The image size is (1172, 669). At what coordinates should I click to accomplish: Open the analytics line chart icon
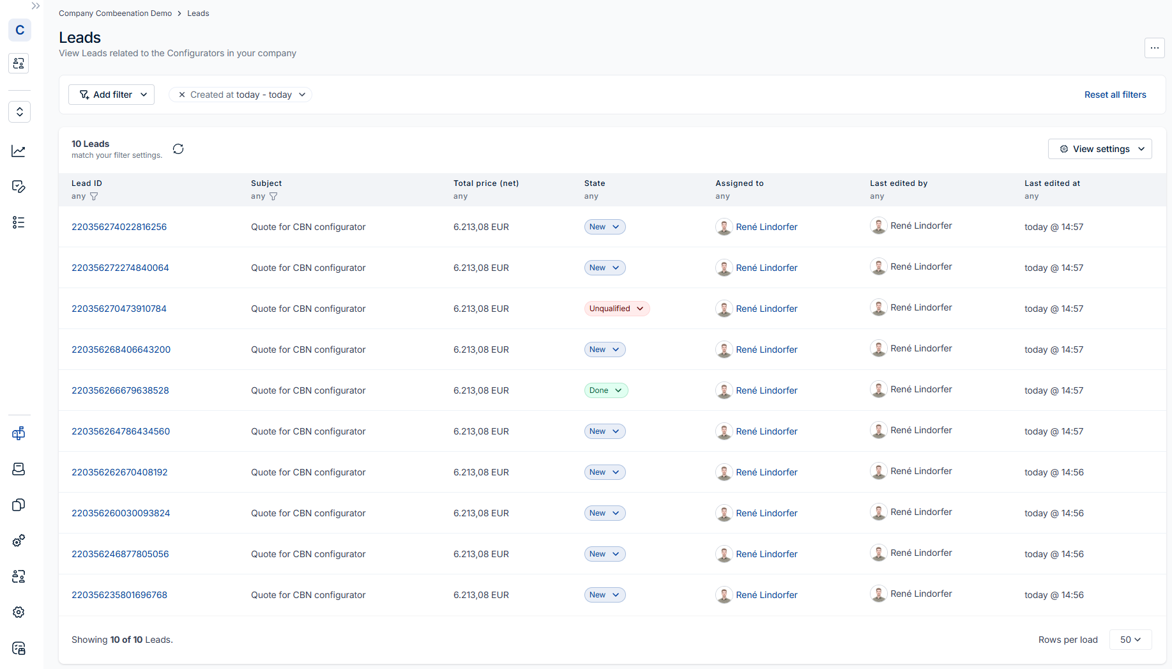(x=19, y=151)
